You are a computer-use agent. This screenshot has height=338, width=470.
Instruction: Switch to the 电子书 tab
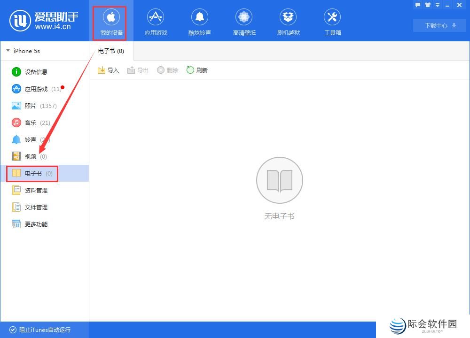(x=111, y=51)
